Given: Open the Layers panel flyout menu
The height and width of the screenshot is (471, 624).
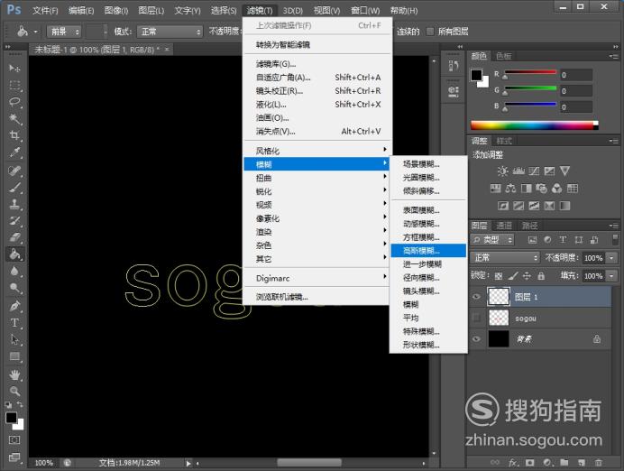Looking at the screenshot, I should point(614,226).
